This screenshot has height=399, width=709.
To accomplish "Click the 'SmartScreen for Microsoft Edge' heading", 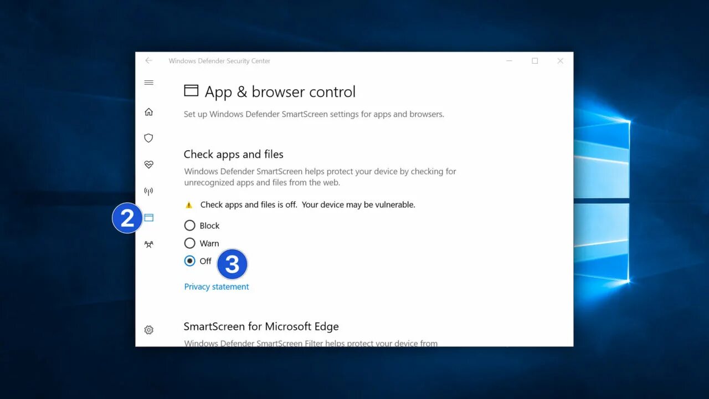I will [261, 326].
